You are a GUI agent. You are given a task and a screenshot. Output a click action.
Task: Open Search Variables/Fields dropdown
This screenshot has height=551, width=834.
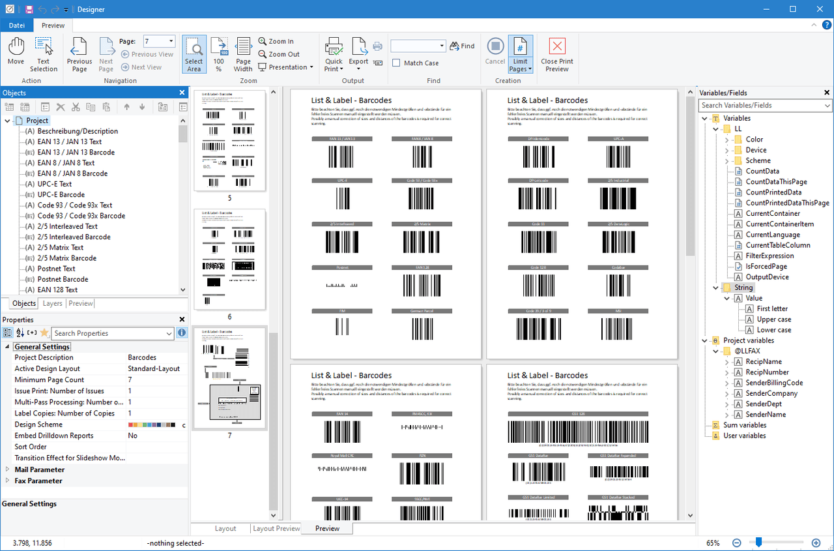[x=827, y=106]
